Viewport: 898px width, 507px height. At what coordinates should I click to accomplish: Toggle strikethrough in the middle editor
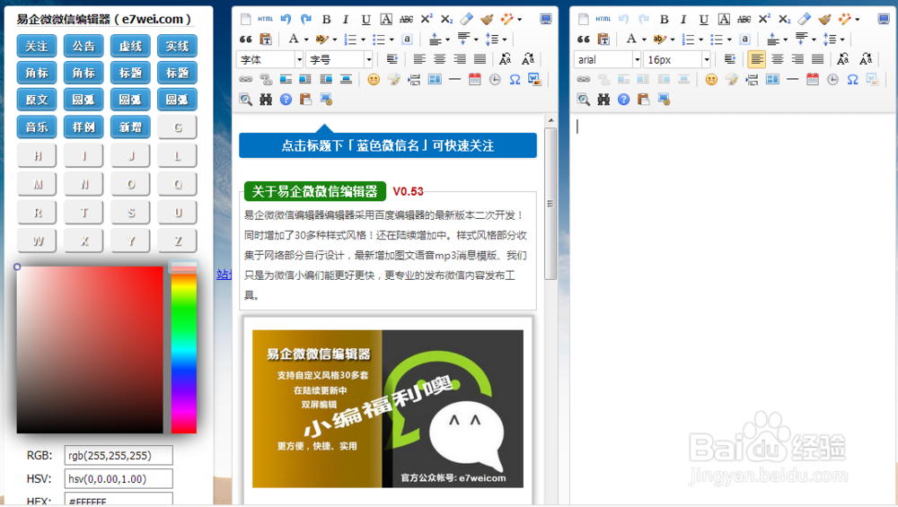407,19
